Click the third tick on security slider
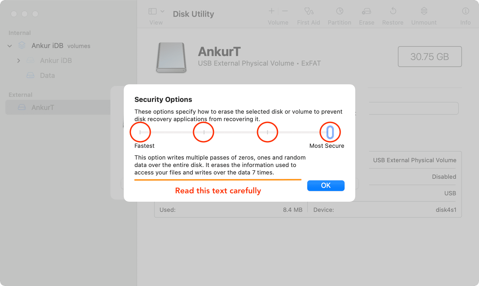The height and width of the screenshot is (286, 479). pos(268,132)
